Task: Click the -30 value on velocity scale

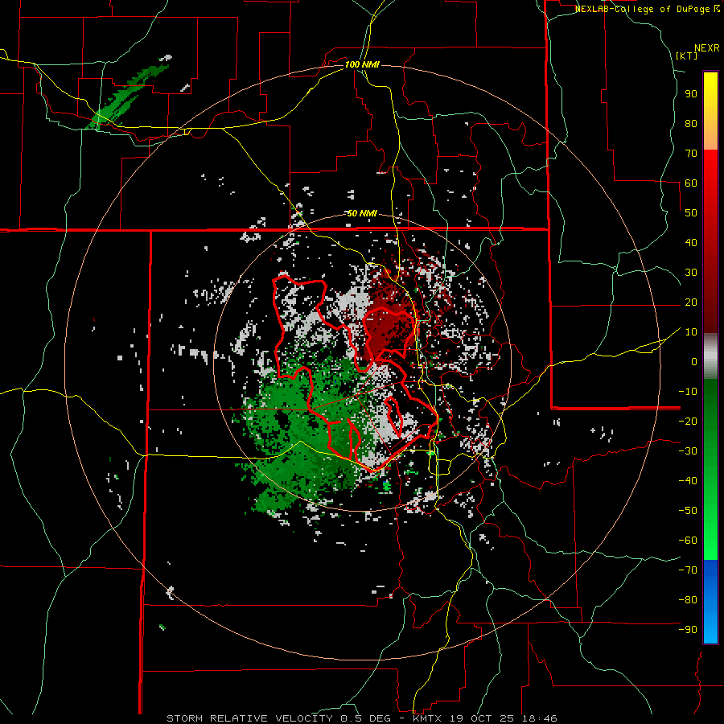Action: point(688,451)
